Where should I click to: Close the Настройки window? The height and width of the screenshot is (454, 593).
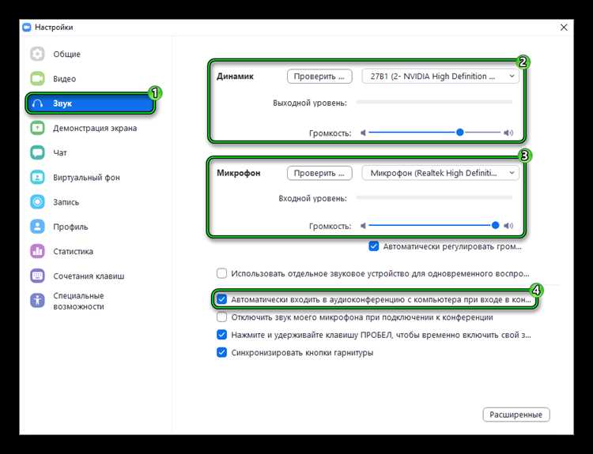click(x=564, y=27)
